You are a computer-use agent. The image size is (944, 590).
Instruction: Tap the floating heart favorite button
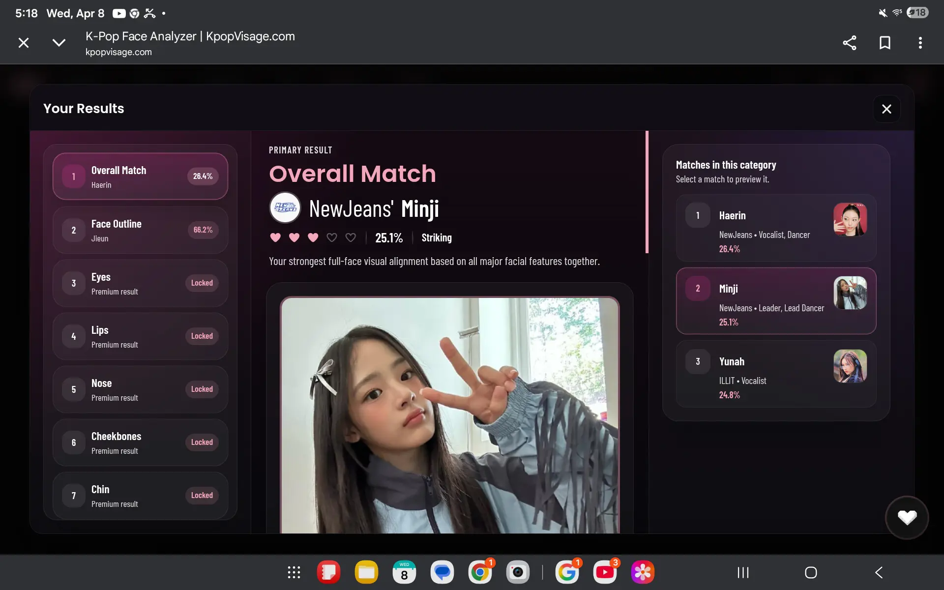point(907,517)
